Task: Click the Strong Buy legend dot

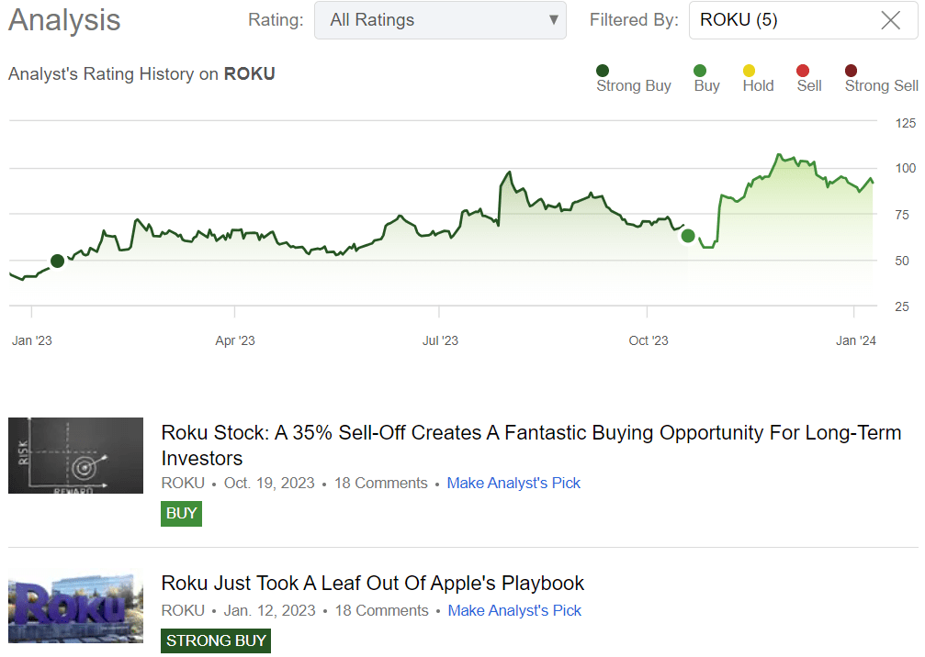Action: point(603,71)
